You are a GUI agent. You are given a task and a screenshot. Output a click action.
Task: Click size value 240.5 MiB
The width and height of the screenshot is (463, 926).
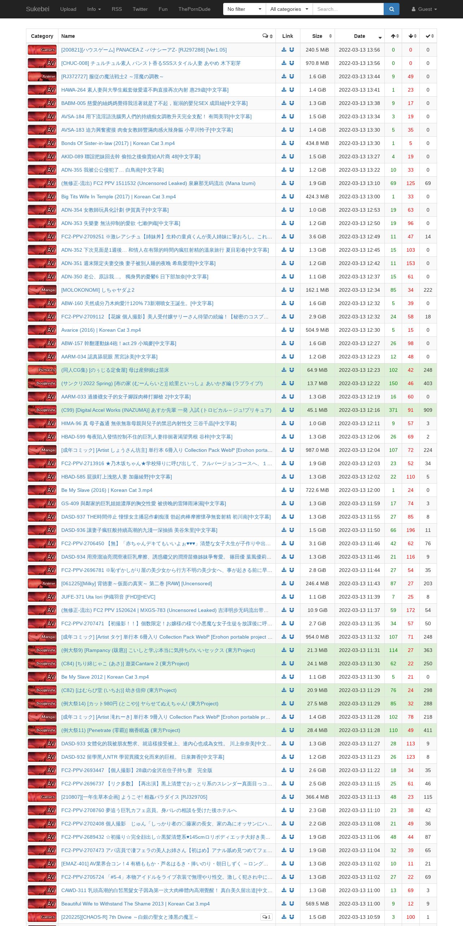[x=317, y=50]
